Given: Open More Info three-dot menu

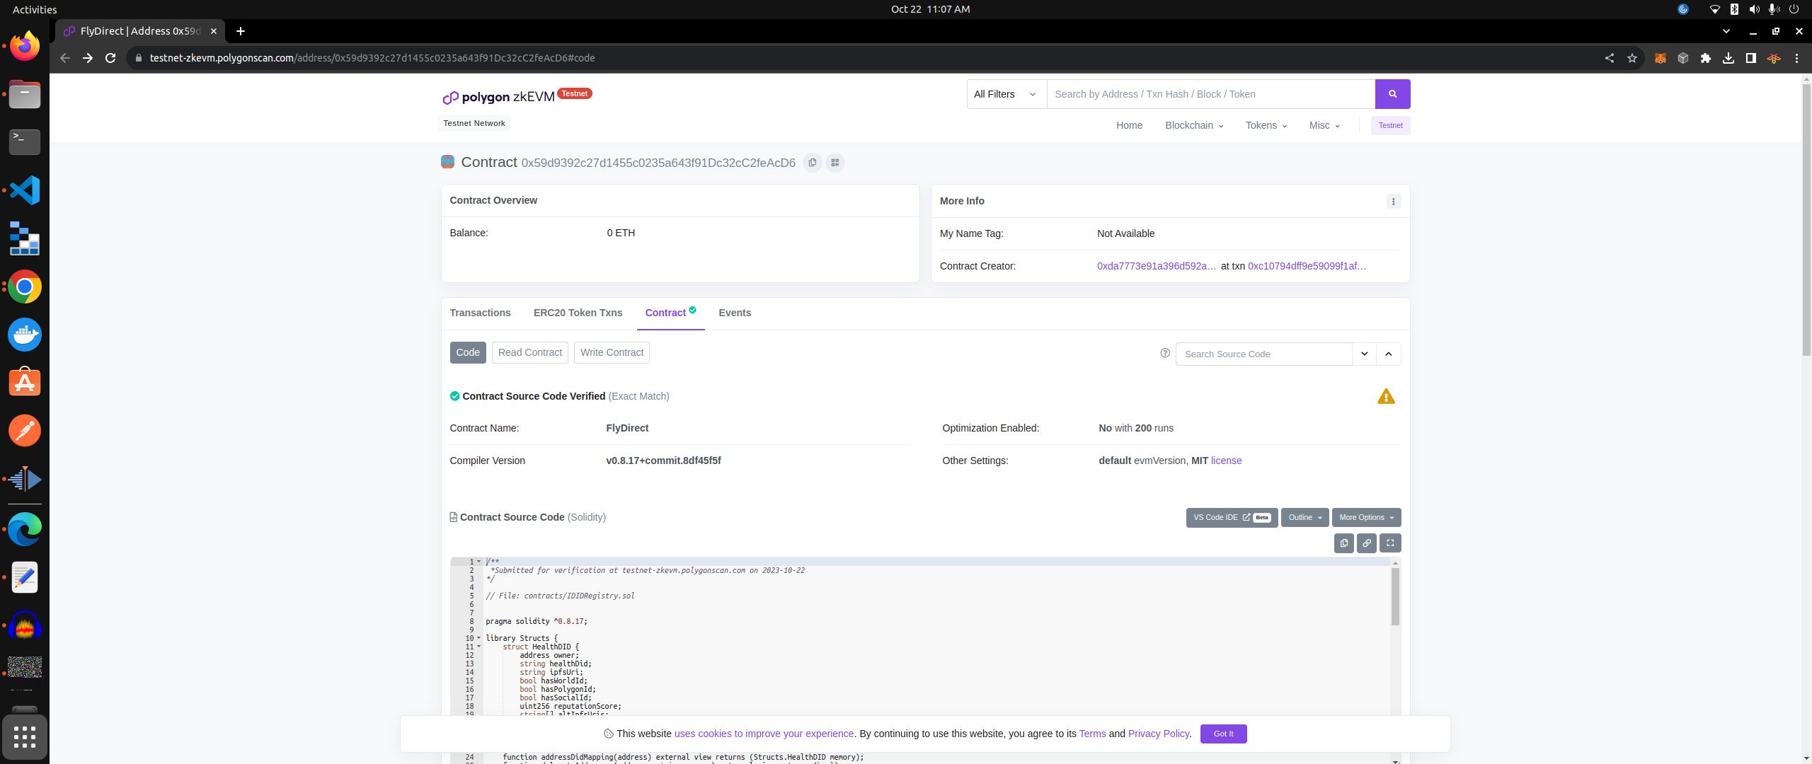Looking at the screenshot, I should pyautogui.click(x=1393, y=202).
